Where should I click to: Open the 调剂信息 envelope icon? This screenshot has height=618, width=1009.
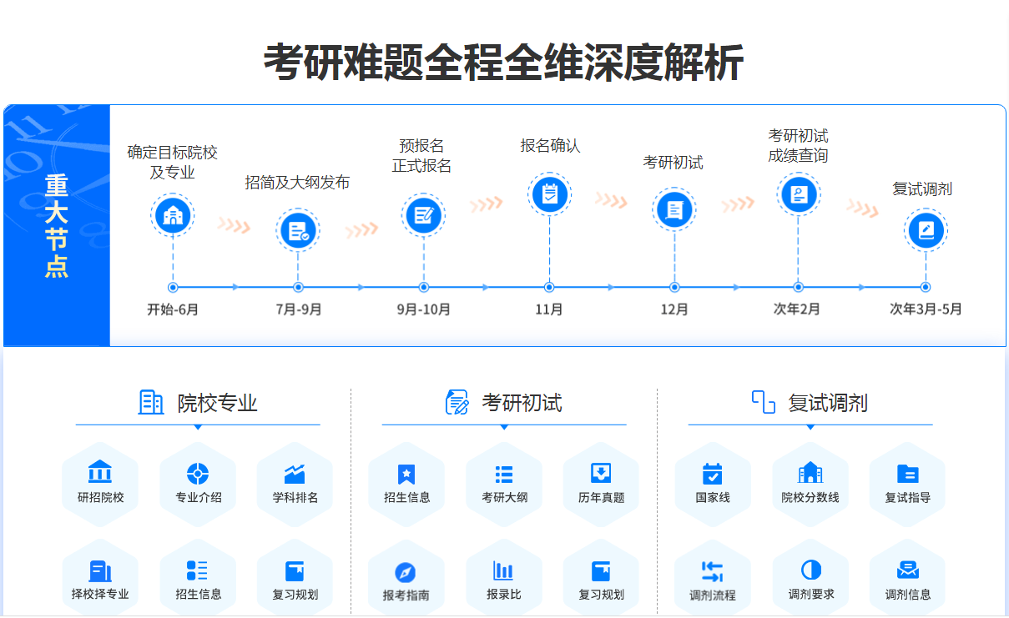click(907, 570)
